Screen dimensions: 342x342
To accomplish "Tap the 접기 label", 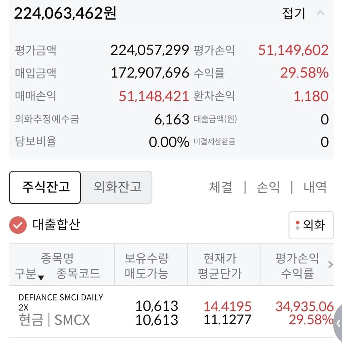I will click(x=293, y=13).
